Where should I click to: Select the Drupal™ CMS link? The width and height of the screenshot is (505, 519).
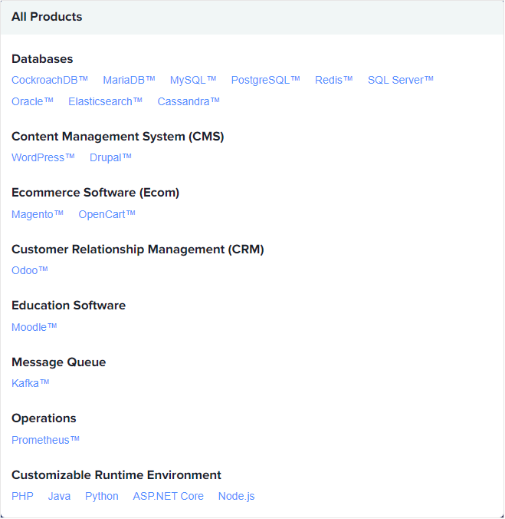[x=110, y=157]
